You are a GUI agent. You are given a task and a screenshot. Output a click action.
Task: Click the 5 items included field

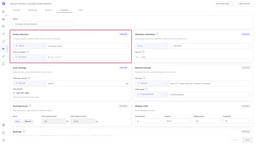(87, 57)
